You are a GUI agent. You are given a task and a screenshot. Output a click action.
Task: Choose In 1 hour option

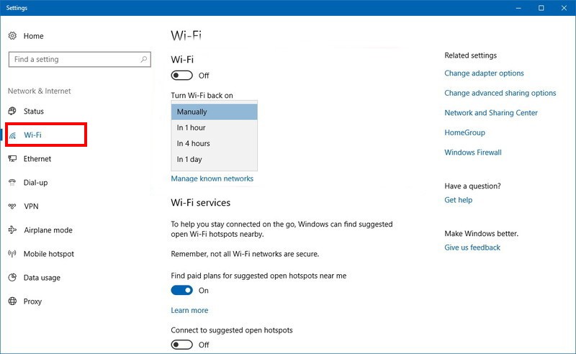coord(214,128)
